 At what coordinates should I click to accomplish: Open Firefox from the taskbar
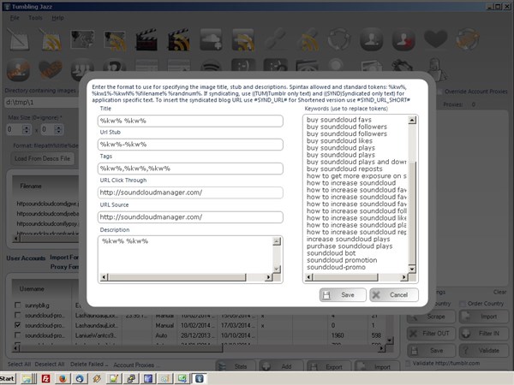point(63,379)
